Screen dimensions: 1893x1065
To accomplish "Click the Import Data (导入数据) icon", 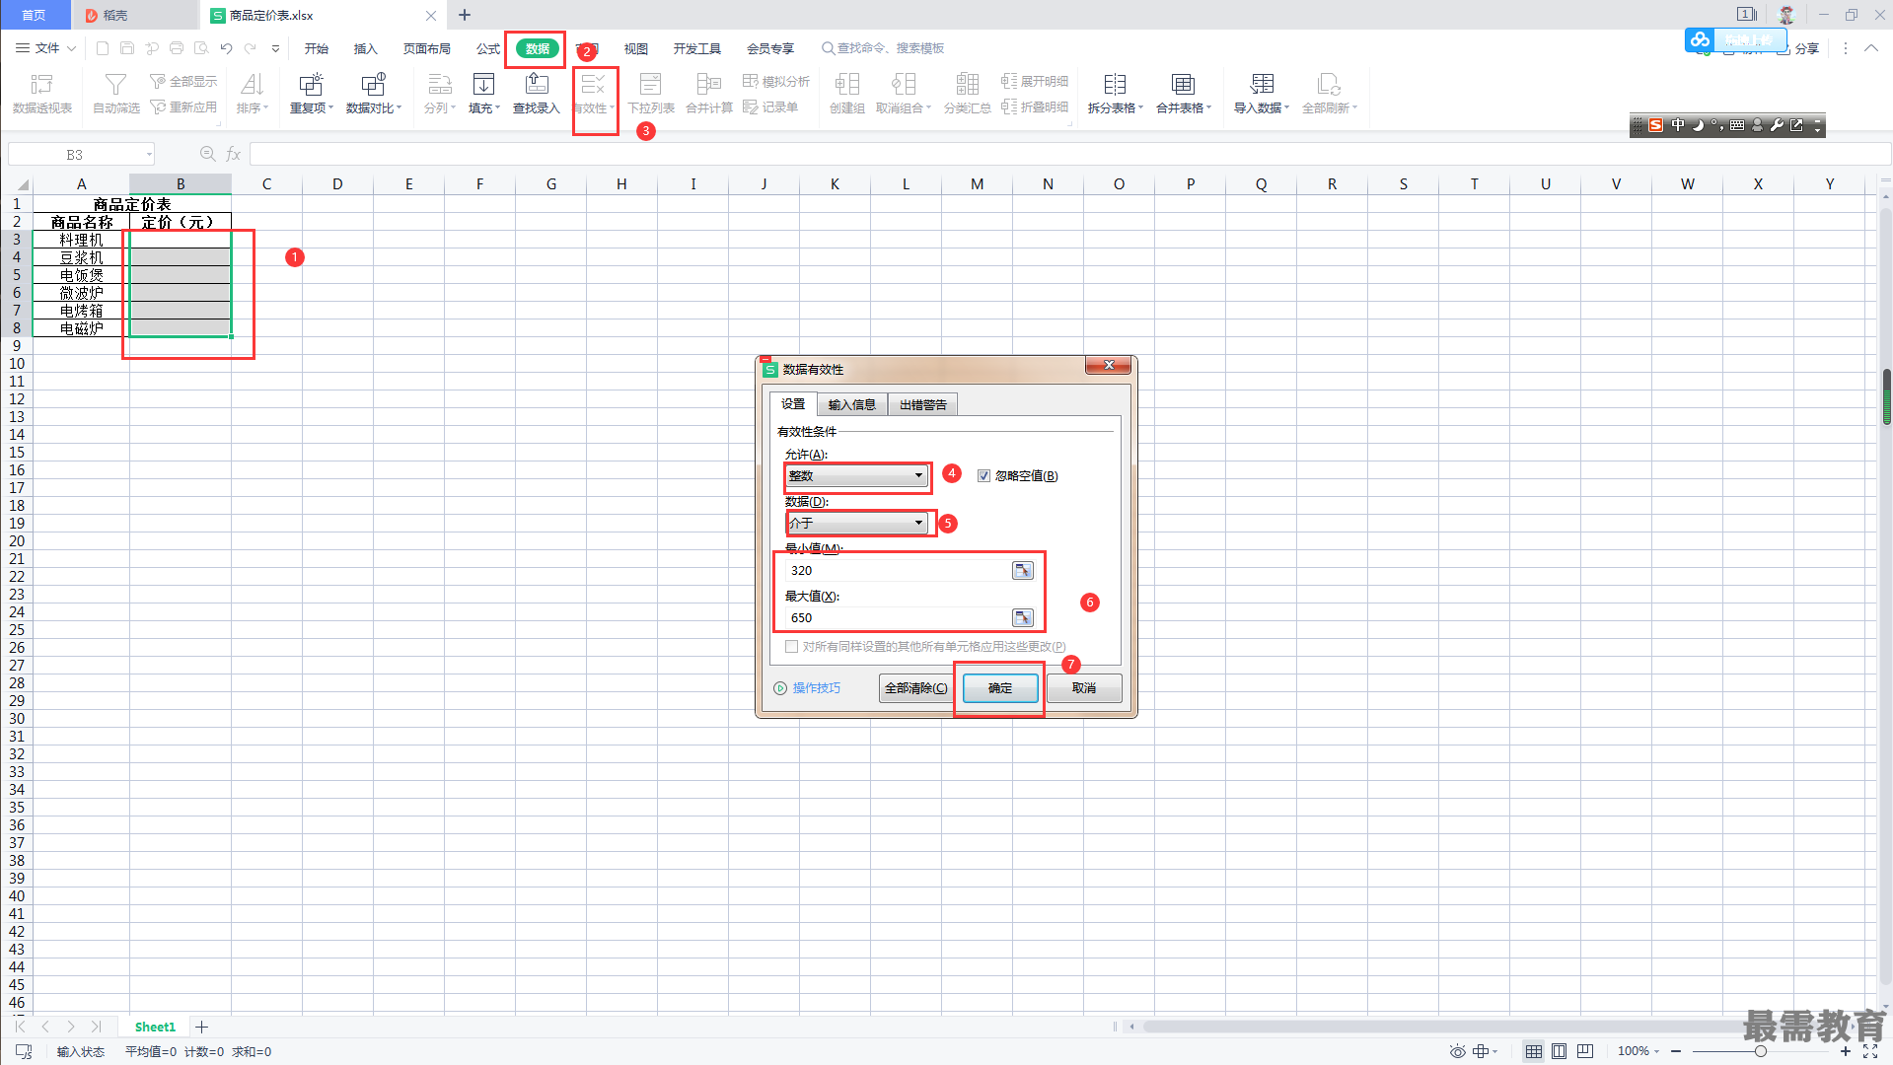I will (x=1262, y=85).
